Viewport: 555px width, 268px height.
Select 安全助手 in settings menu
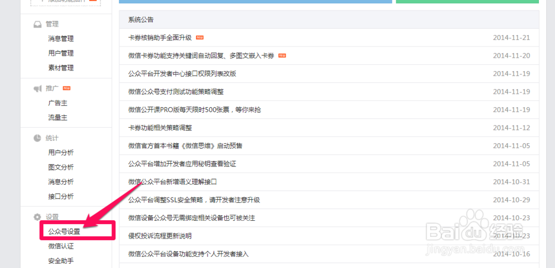click(x=61, y=261)
